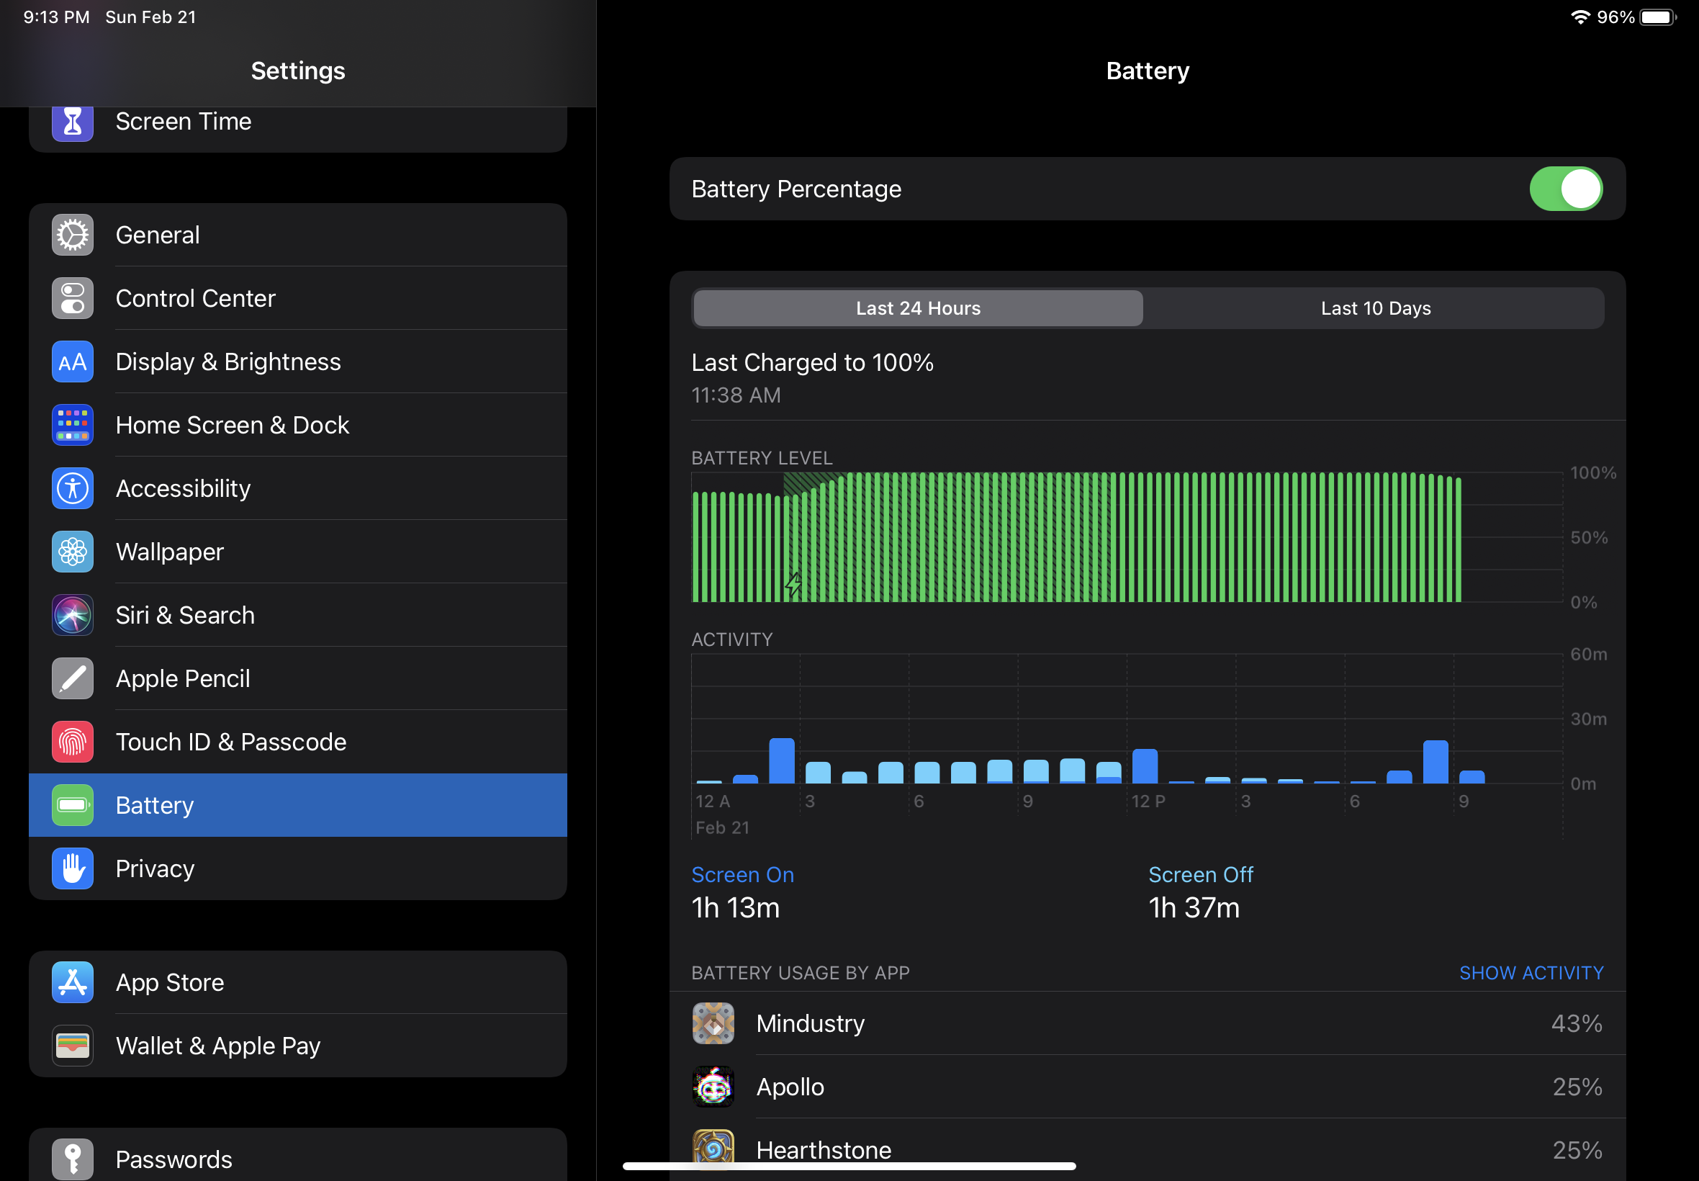Open the Wallpaper flower icon
This screenshot has height=1181, width=1699.
point(73,552)
